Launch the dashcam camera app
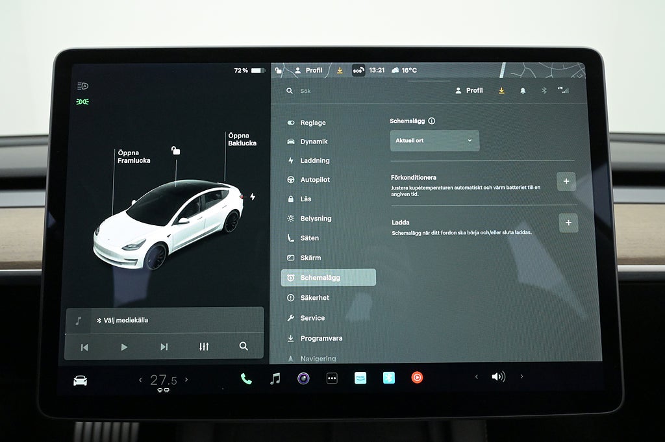Screen dimensions: 665x442 [x=303, y=378]
